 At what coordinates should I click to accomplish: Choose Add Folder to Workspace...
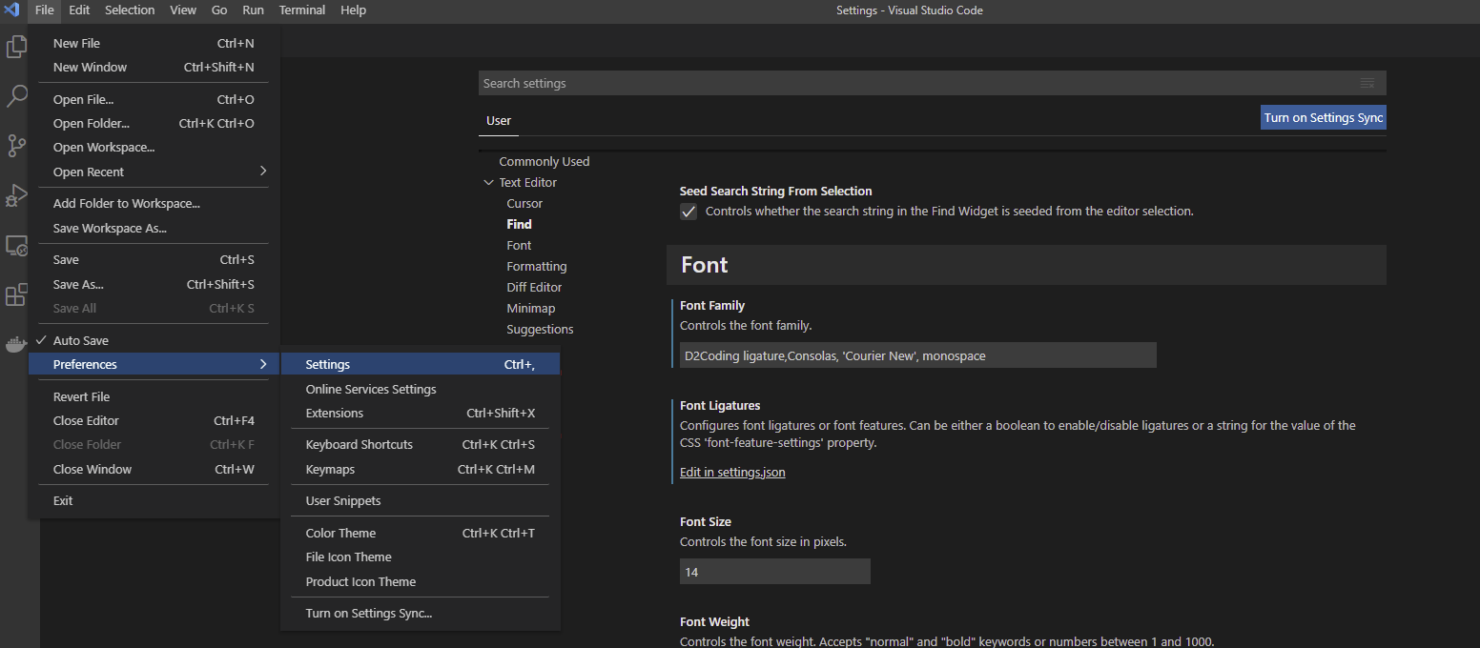tap(154, 203)
